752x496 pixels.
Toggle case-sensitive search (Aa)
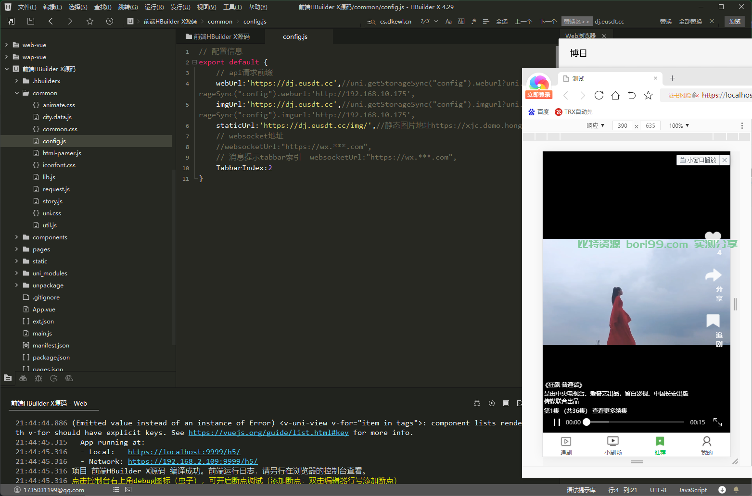(448, 21)
